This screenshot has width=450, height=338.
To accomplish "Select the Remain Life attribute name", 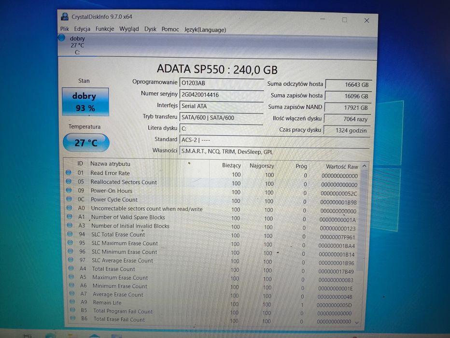I will 107,302.
